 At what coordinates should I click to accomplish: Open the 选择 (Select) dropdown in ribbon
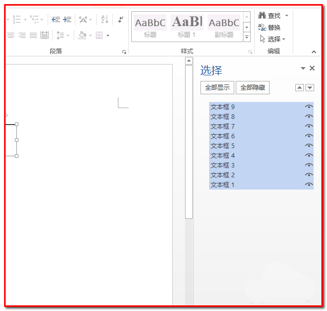274,39
